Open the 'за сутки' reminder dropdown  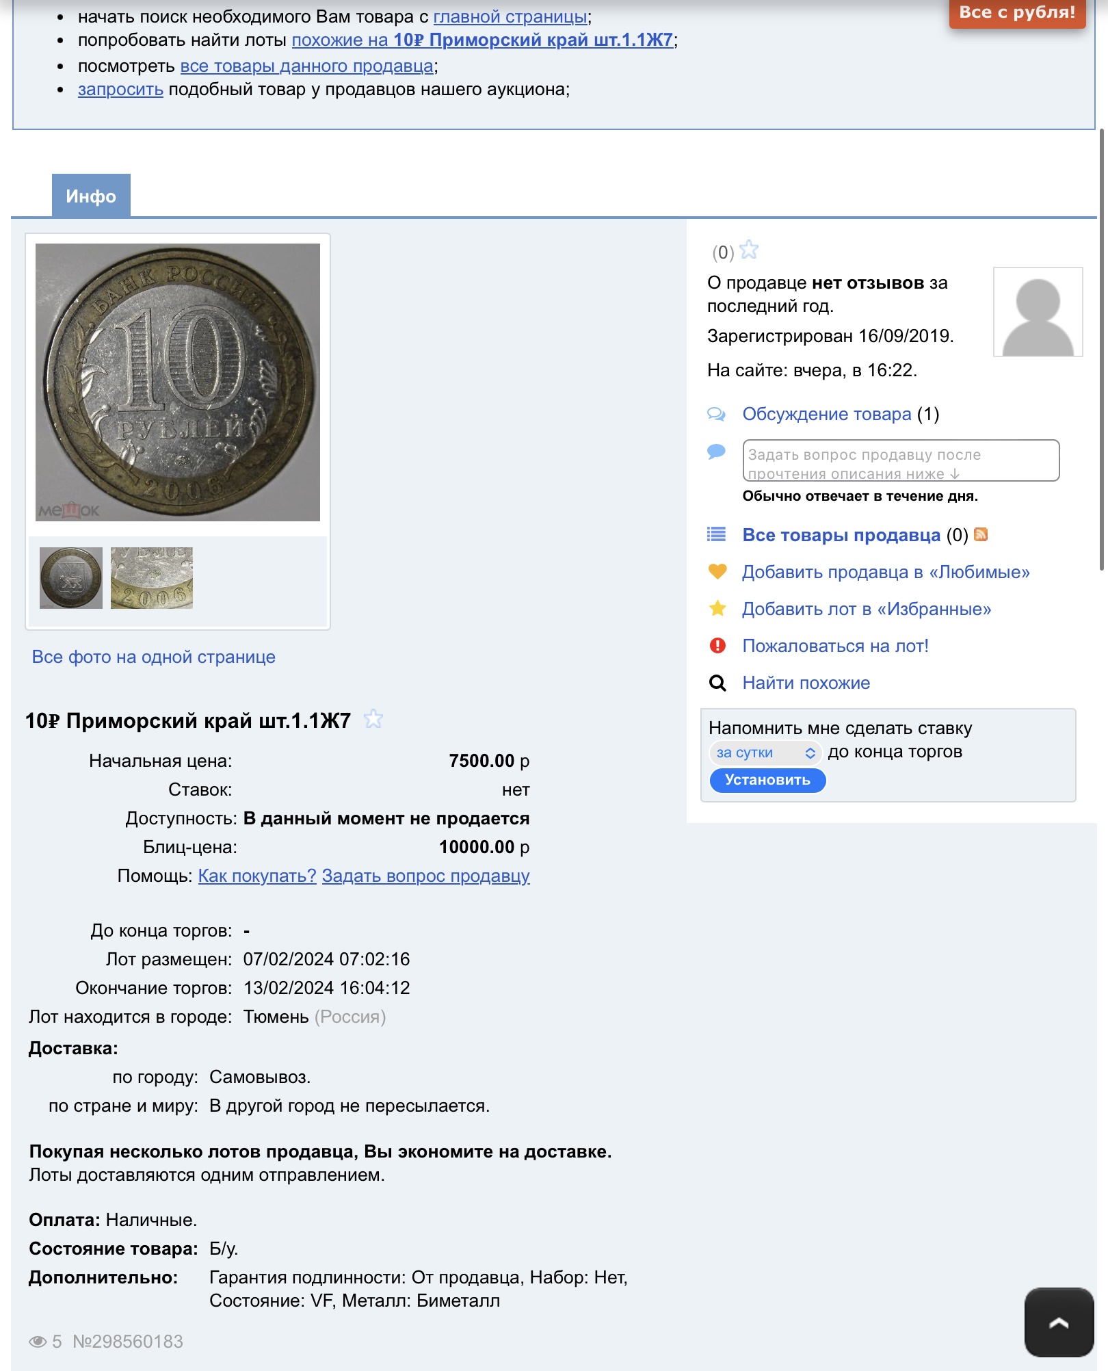765,753
